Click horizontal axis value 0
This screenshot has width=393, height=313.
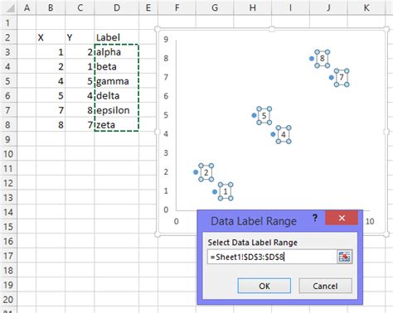pos(177,221)
